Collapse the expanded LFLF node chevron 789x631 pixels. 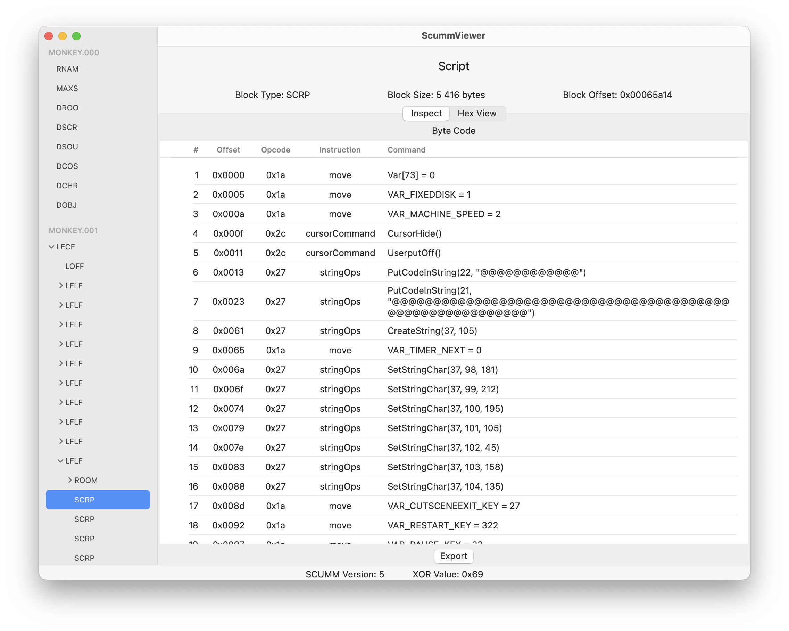[x=60, y=461]
